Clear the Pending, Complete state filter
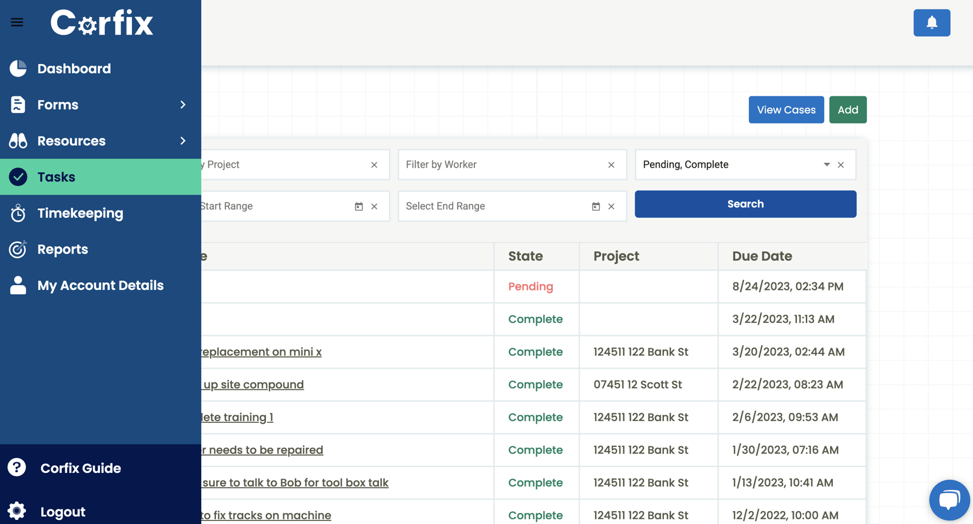The image size is (973, 524). pyautogui.click(x=841, y=165)
